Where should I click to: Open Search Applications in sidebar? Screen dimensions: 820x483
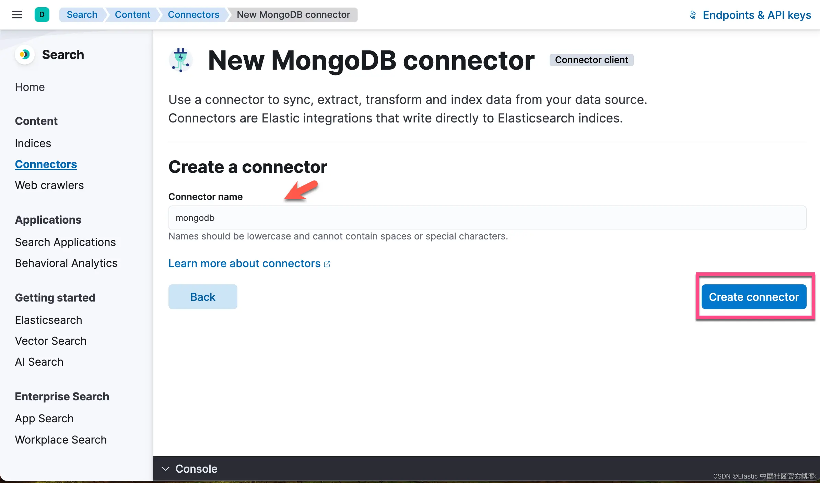pyautogui.click(x=66, y=242)
